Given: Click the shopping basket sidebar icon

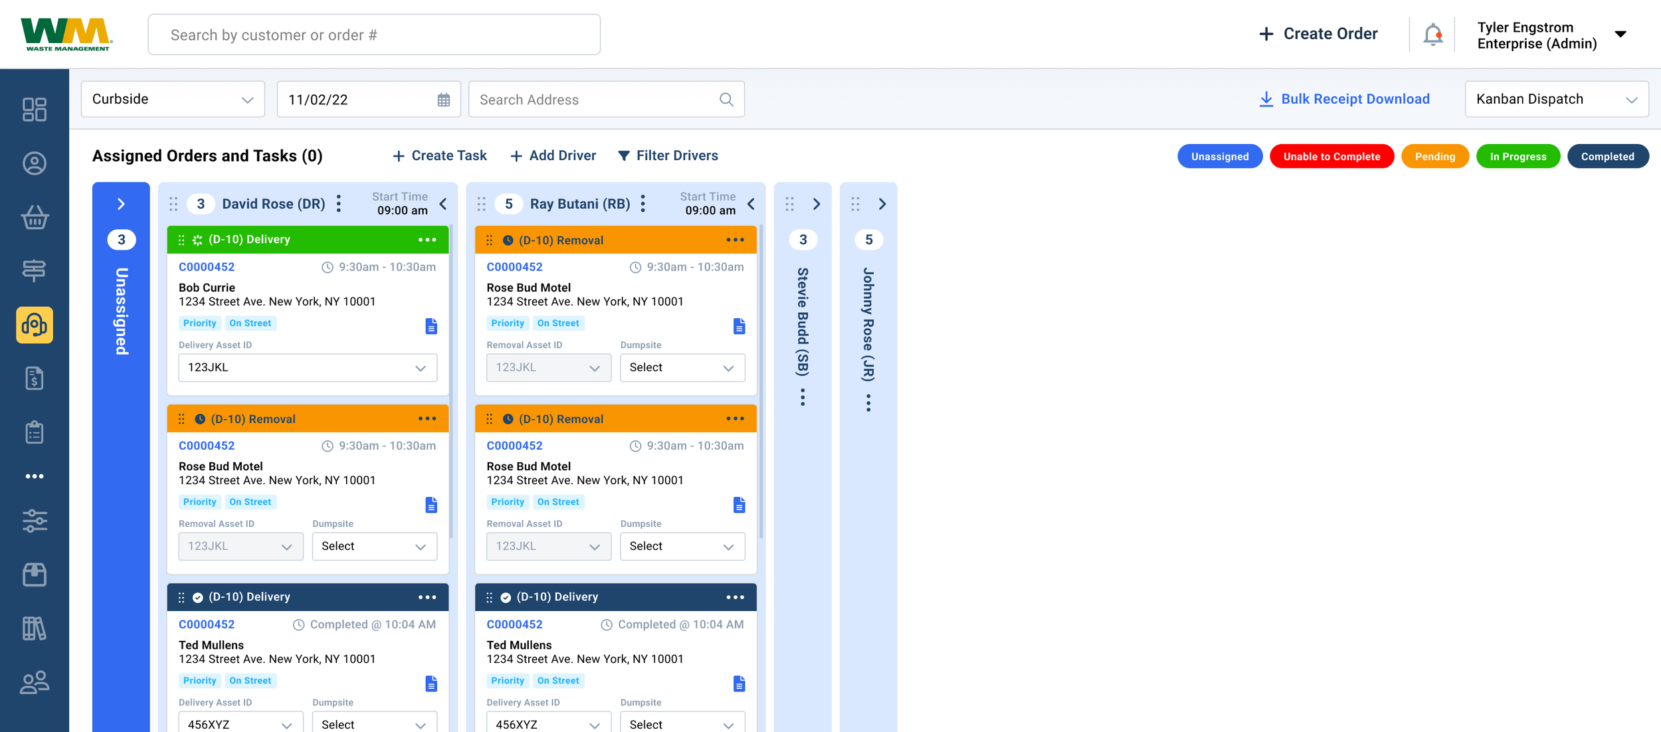Looking at the screenshot, I should pos(35,217).
